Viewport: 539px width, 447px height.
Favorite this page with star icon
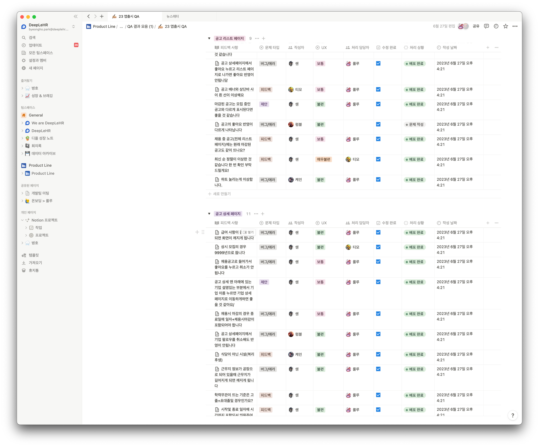point(506,26)
